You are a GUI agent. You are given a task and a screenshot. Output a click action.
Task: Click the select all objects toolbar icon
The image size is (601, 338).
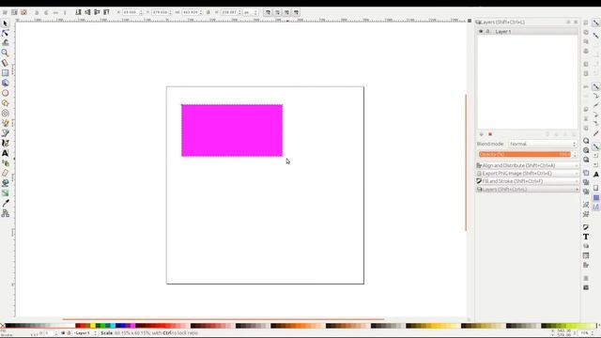pyautogui.click(x=5, y=12)
